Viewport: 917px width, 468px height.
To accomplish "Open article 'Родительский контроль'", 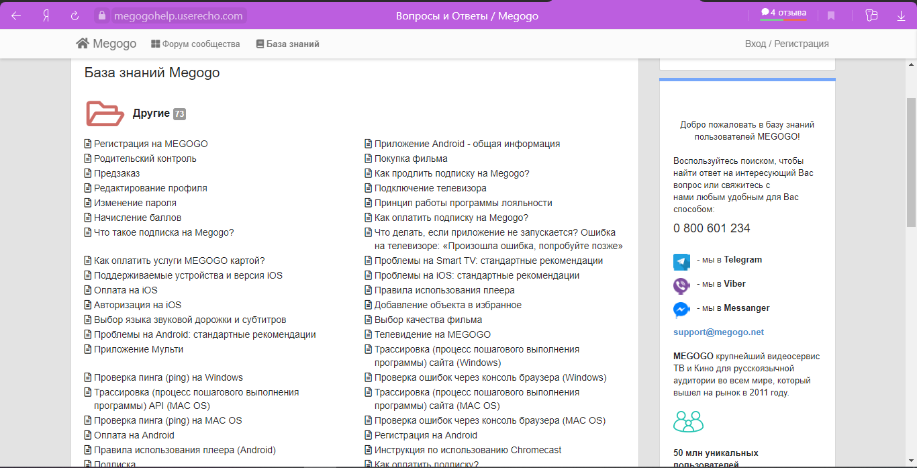I will click(145, 158).
